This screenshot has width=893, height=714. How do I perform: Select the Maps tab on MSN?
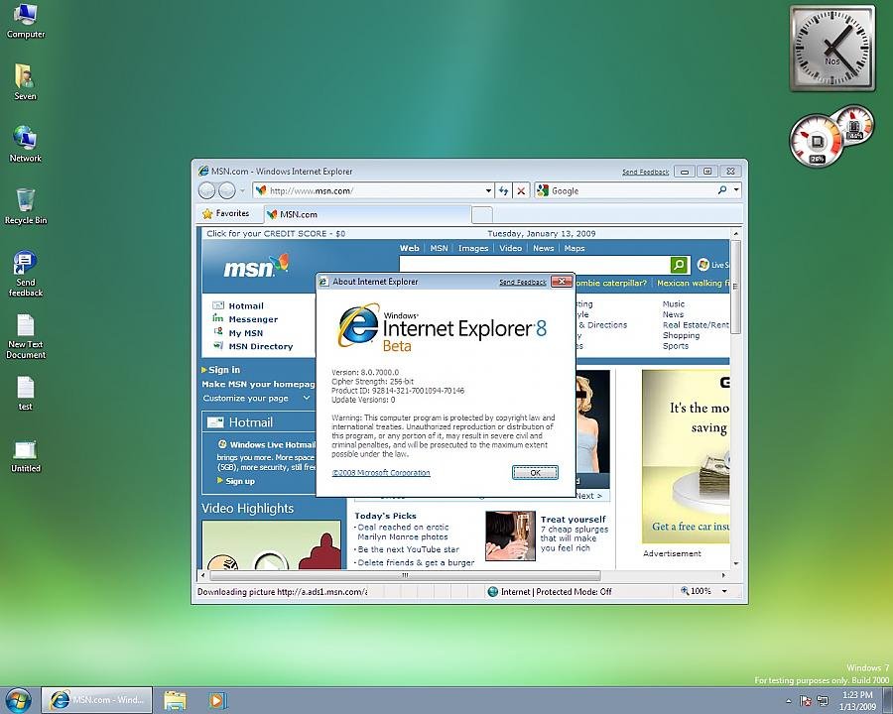[574, 248]
